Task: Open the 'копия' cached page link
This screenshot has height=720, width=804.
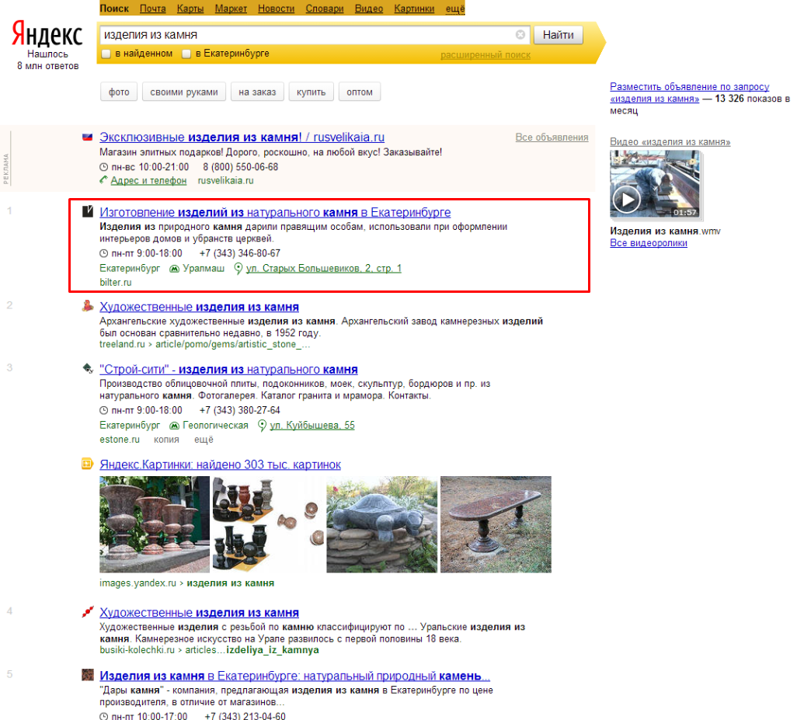Action: pos(167,440)
